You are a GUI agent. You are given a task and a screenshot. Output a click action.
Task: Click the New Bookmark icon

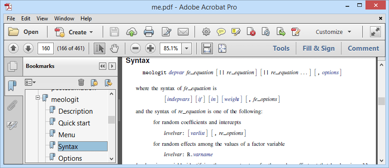pyautogui.click(x=94, y=82)
